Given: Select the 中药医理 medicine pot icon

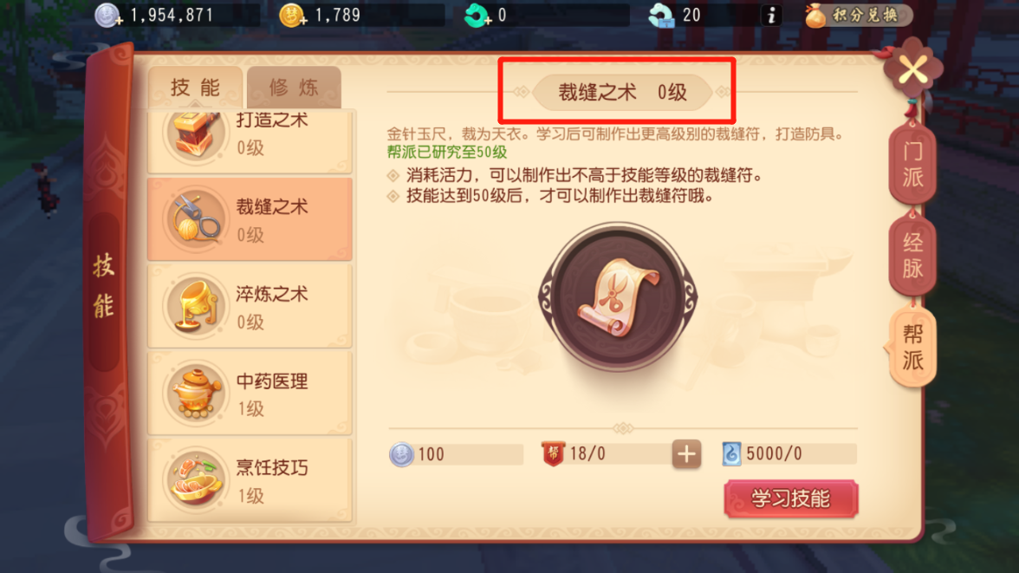Looking at the screenshot, I should point(195,394).
